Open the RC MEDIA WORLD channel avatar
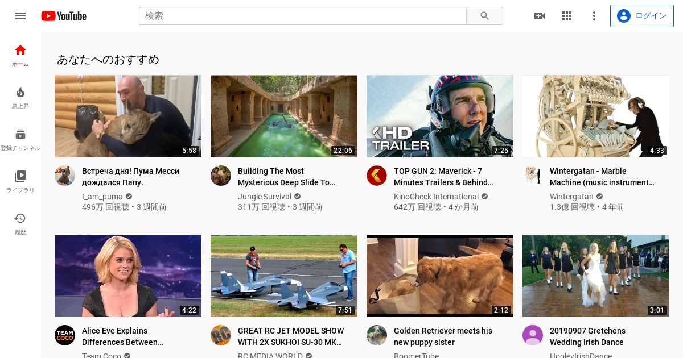The width and height of the screenshot is (683, 358). click(x=221, y=335)
